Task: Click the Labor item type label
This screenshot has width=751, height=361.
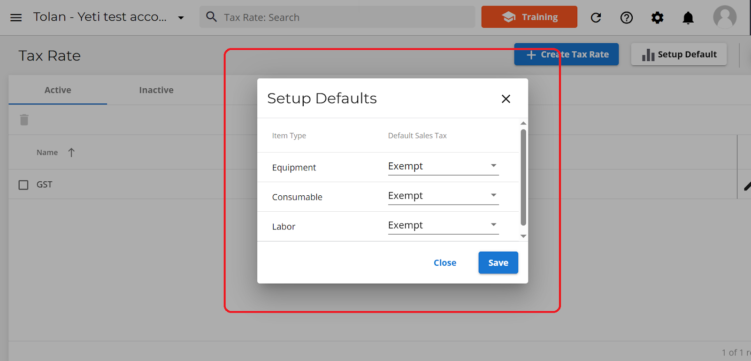Action: (x=284, y=227)
